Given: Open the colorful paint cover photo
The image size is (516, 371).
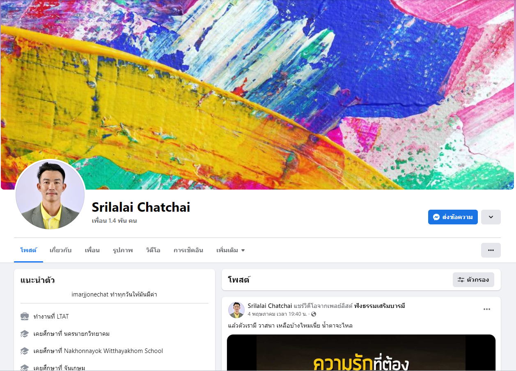Looking at the screenshot, I should (257, 95).
